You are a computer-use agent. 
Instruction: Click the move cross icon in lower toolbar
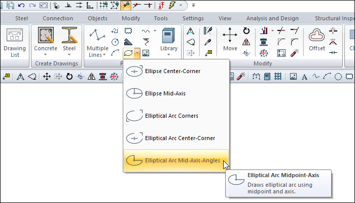pos(47,77)
